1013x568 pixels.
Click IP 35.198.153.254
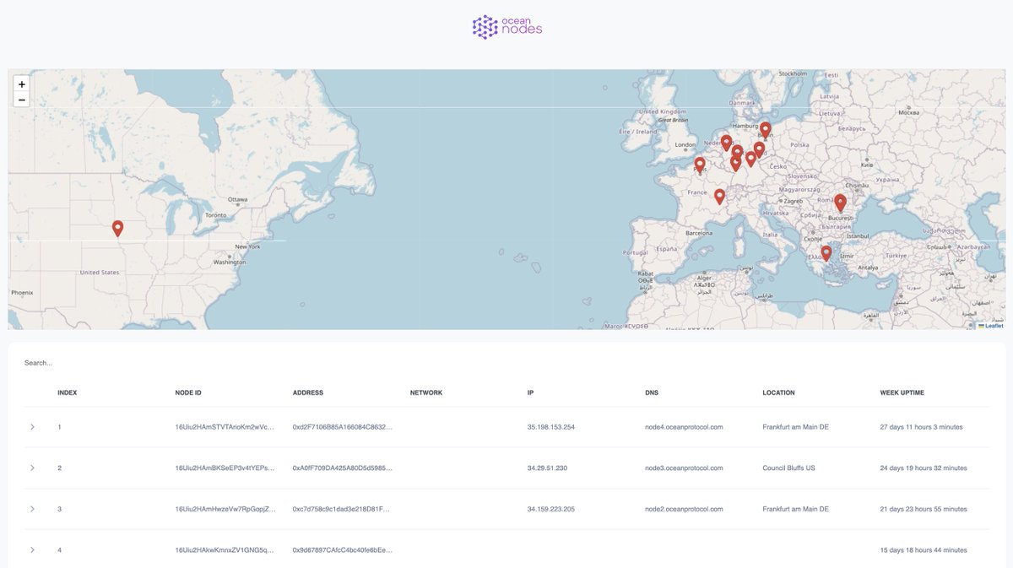pyautogui.click(x=551, y=427)
